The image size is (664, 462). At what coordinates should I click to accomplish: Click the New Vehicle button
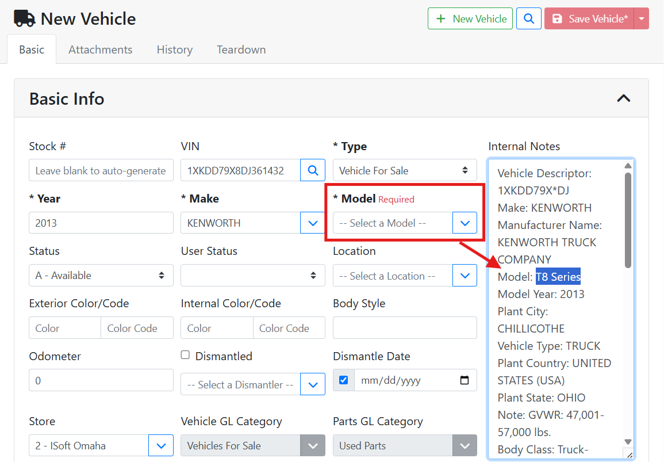(x=470, y=18)
